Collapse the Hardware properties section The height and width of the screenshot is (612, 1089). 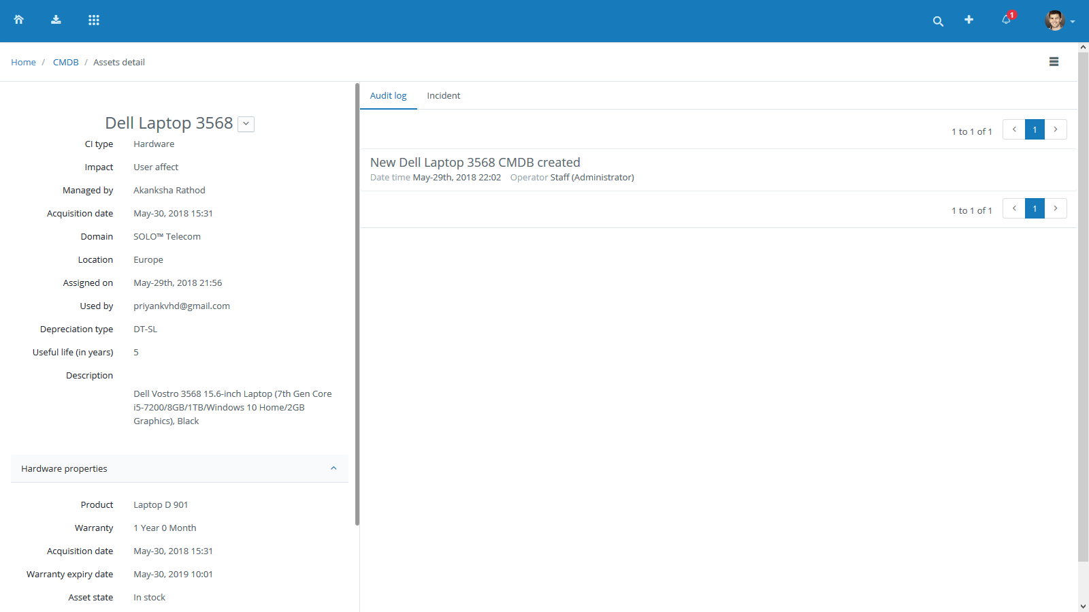tap(334, 468)
